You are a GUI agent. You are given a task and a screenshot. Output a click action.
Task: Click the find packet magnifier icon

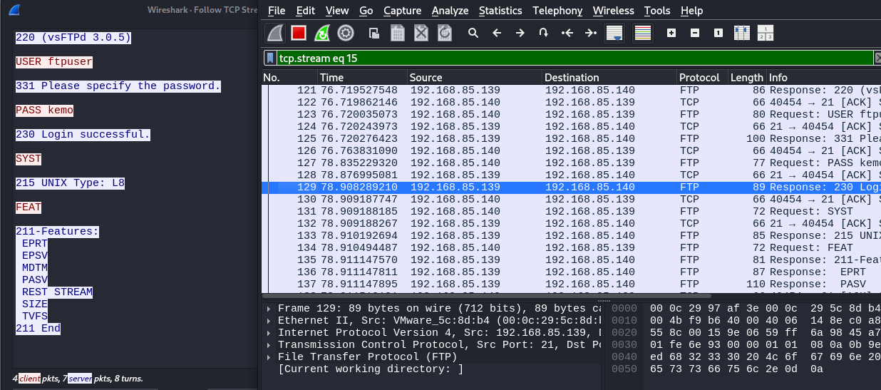pos(473,33)
